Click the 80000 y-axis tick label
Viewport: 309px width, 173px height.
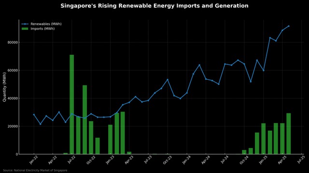pyautogui.click(x=13, y=42)
